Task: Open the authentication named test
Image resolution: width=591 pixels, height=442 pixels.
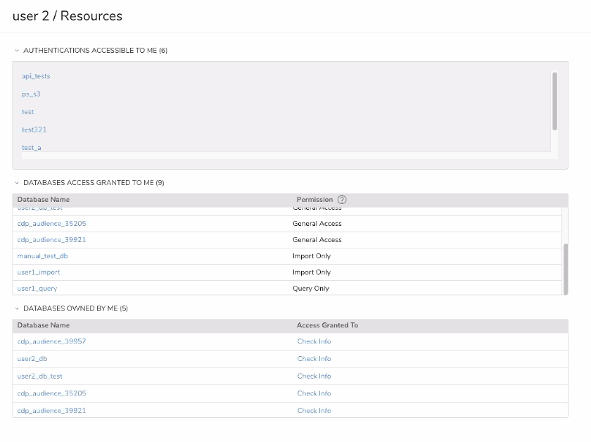Action: coord(27,112)
